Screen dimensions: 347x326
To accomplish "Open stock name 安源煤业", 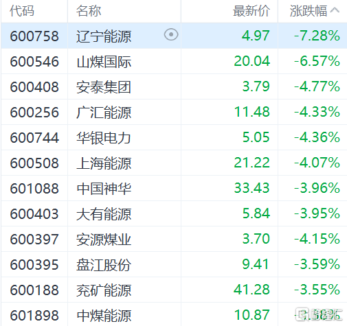I will [x=104, y=240].
